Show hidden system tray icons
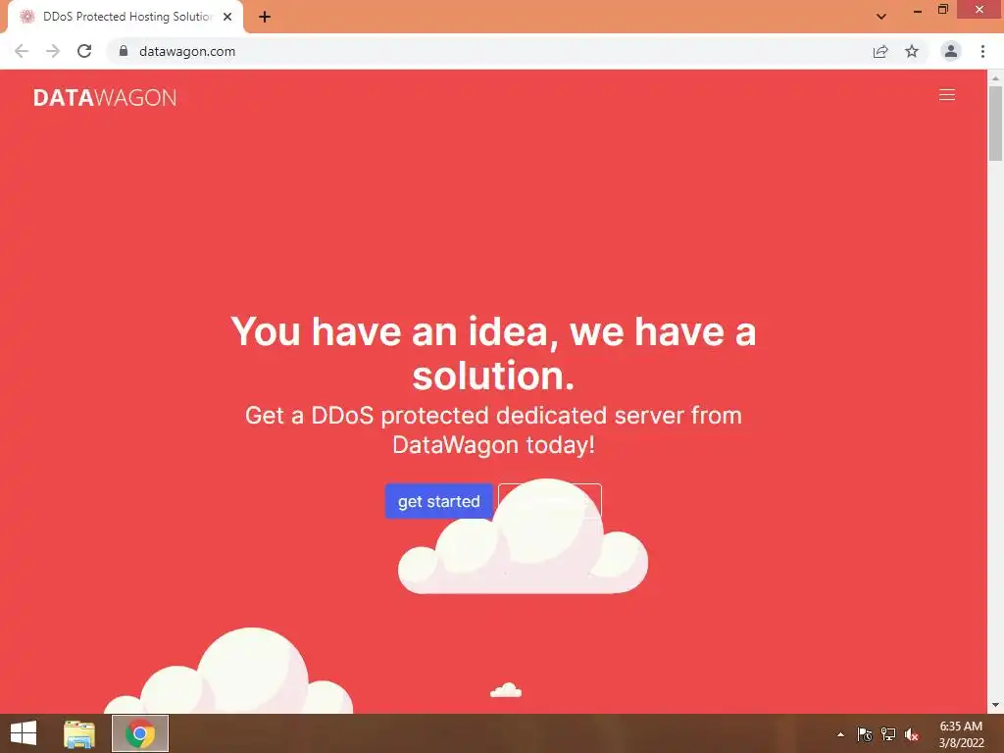The height and width of the screenshot is (753, 1004). (840, 734)
